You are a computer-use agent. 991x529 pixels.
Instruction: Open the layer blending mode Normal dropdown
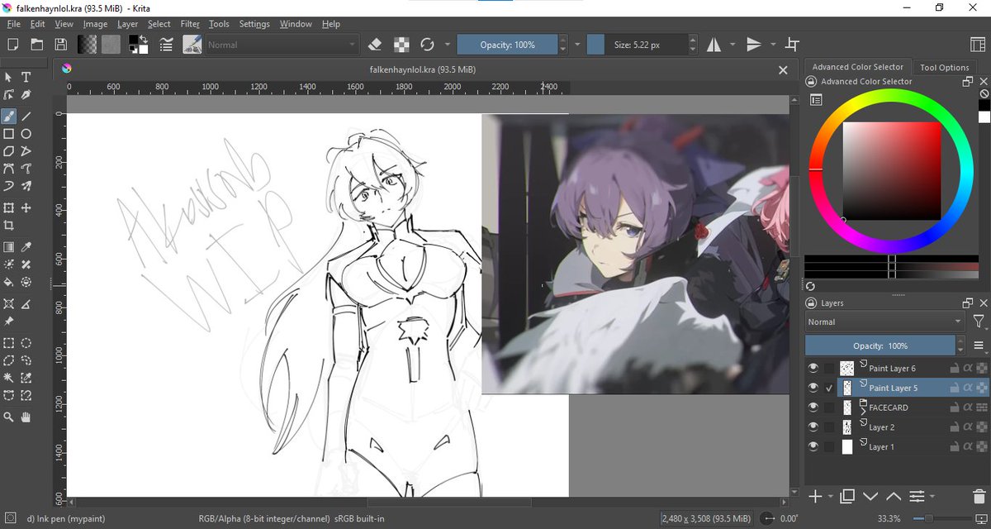[884, 322]
